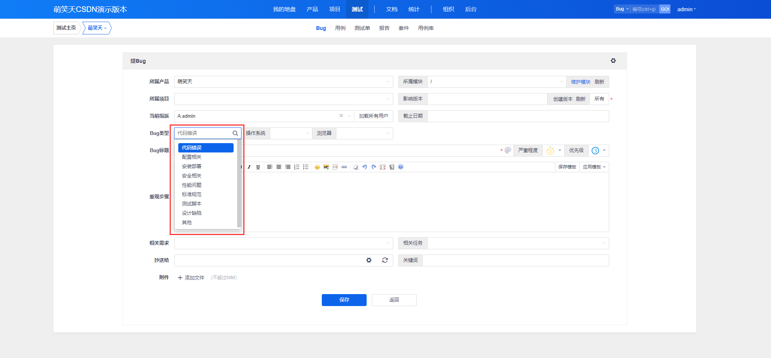Insert bulleted list in editor
Image resolution: width=771 pixels, height=358 pixels.
click(306, 167)
